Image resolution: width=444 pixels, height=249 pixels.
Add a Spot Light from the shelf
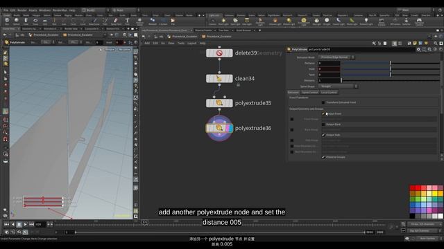click(x=235, y=21)
